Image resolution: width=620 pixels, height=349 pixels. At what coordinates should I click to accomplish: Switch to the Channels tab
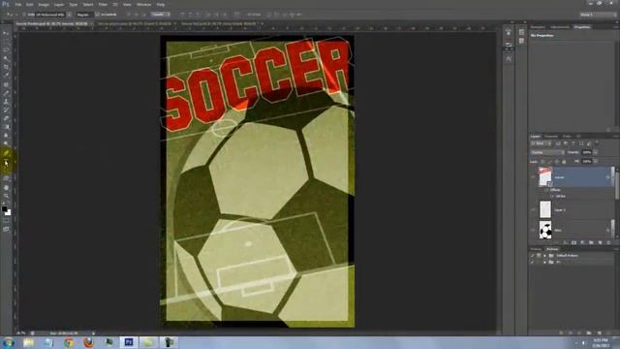click(x=551, y=136)
